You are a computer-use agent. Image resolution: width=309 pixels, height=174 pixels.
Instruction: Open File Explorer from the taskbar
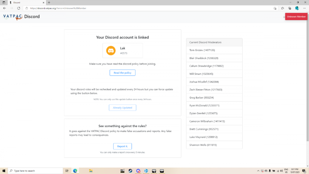[x=91, y=171]
